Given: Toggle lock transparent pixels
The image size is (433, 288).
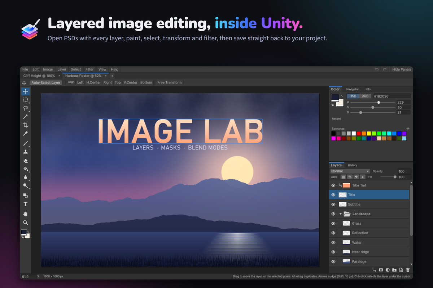Looking at the screenshot, I should pos(343,177).
